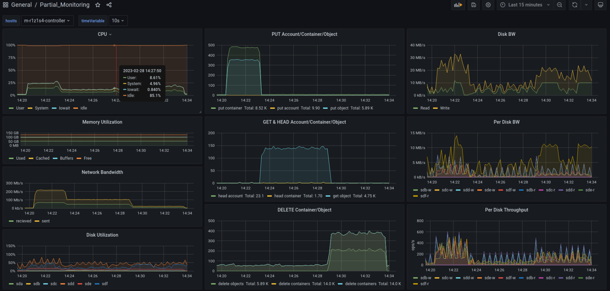Toggle the Cached series in Memory legend
Image resolution: width=610 pixels, height=291 pixels.
(x=42, y=158)
